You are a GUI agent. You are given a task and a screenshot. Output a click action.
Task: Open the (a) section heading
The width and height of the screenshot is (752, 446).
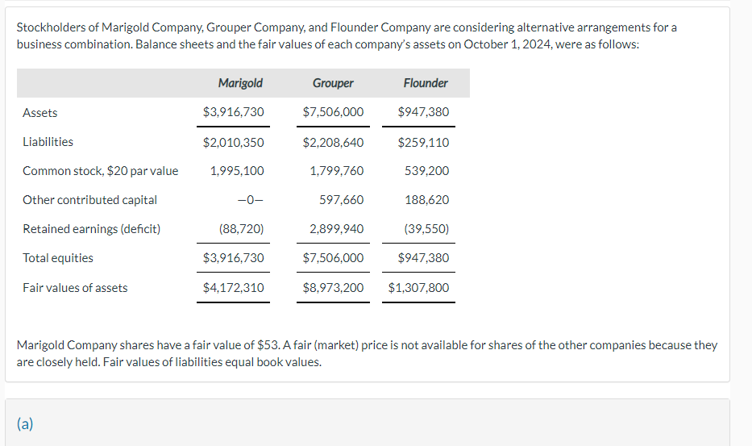point(25,424)
